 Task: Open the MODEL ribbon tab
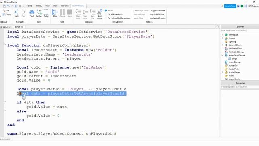pyautogui.click(x=38, y=6)
